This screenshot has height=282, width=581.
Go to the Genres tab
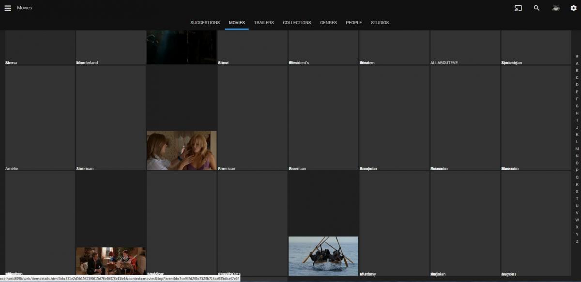pos(328,23)
